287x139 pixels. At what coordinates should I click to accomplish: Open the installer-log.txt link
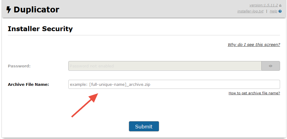point(250,11)
